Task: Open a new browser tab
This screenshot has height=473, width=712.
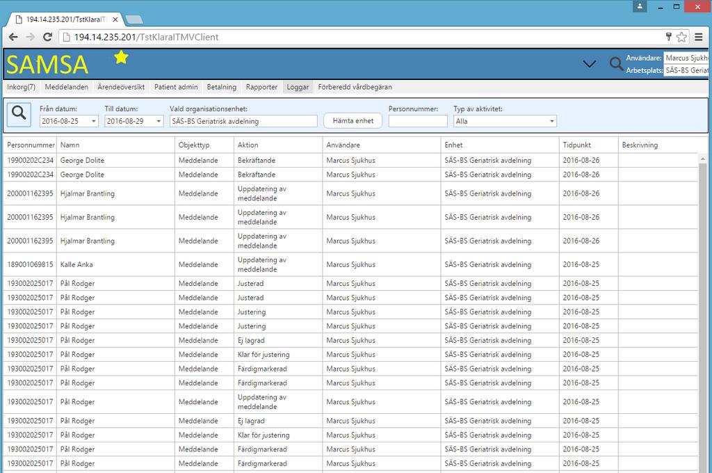Action: pos(134,19)
